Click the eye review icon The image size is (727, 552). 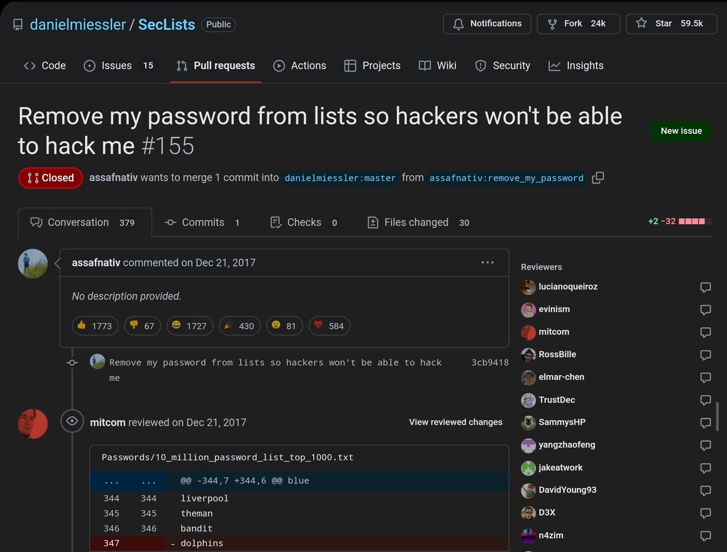(x=72, y=421)
